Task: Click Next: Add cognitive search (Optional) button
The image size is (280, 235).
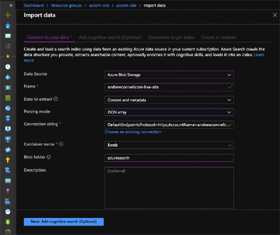Action: click(x=64, y=222)
